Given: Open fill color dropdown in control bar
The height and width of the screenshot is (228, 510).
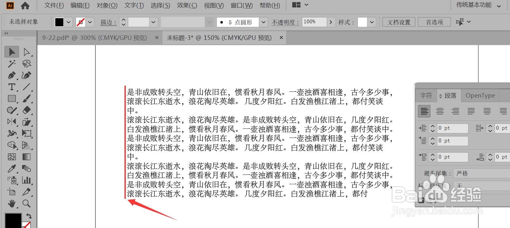Looking at the screenshot, I should [x=68, y=22].
